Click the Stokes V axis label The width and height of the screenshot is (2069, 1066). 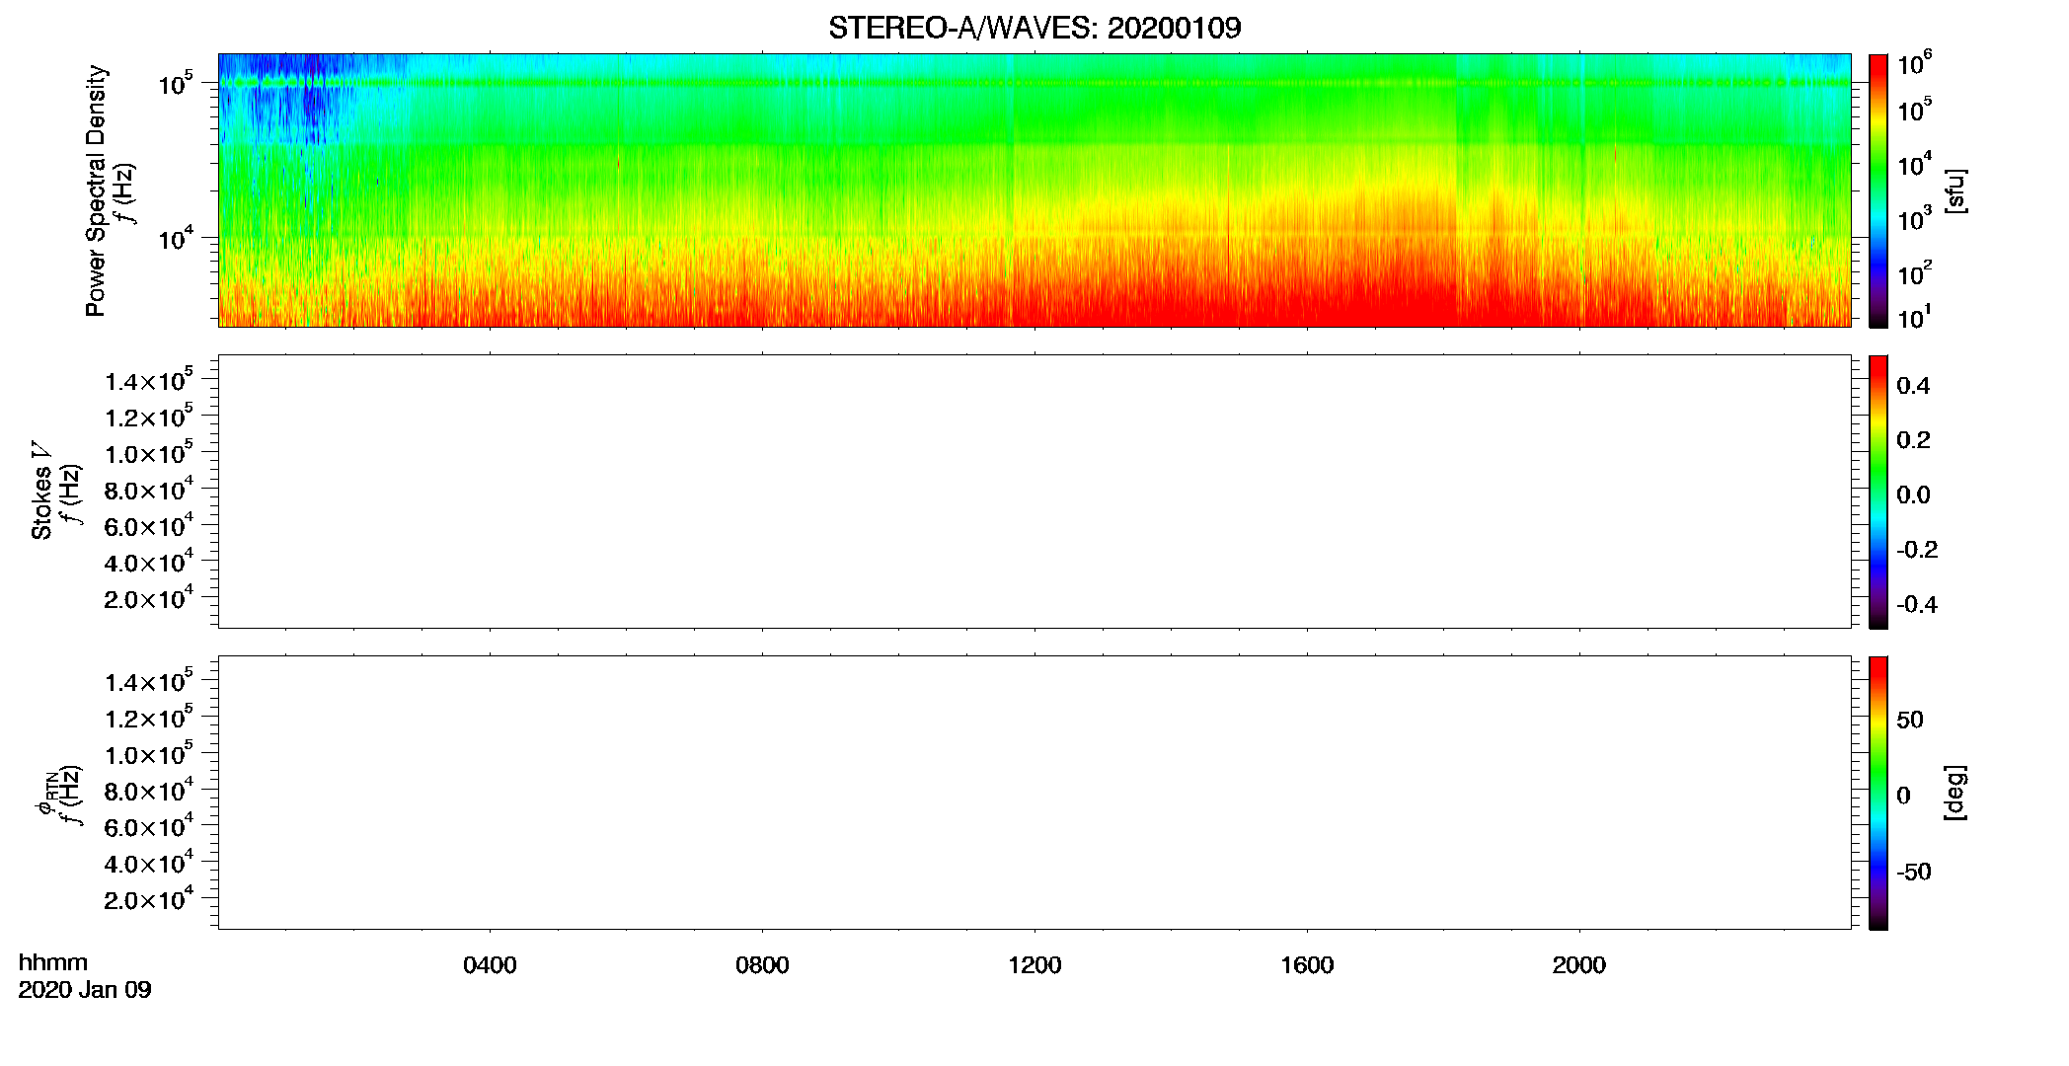coord(41,491)
